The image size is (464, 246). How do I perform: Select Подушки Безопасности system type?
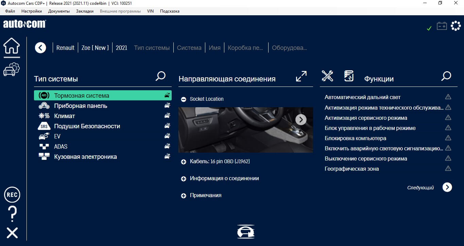click(103, 126)
